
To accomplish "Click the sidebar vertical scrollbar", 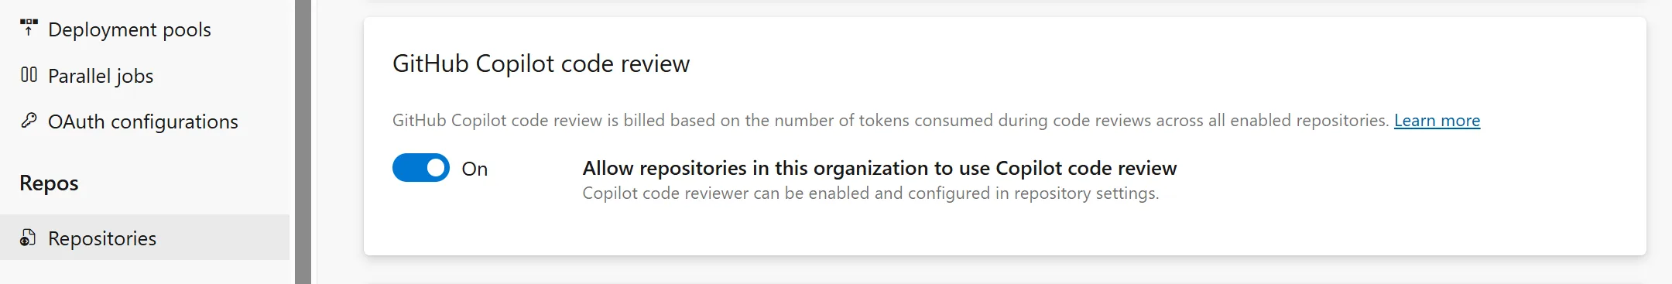I will (x=303, y=142).
